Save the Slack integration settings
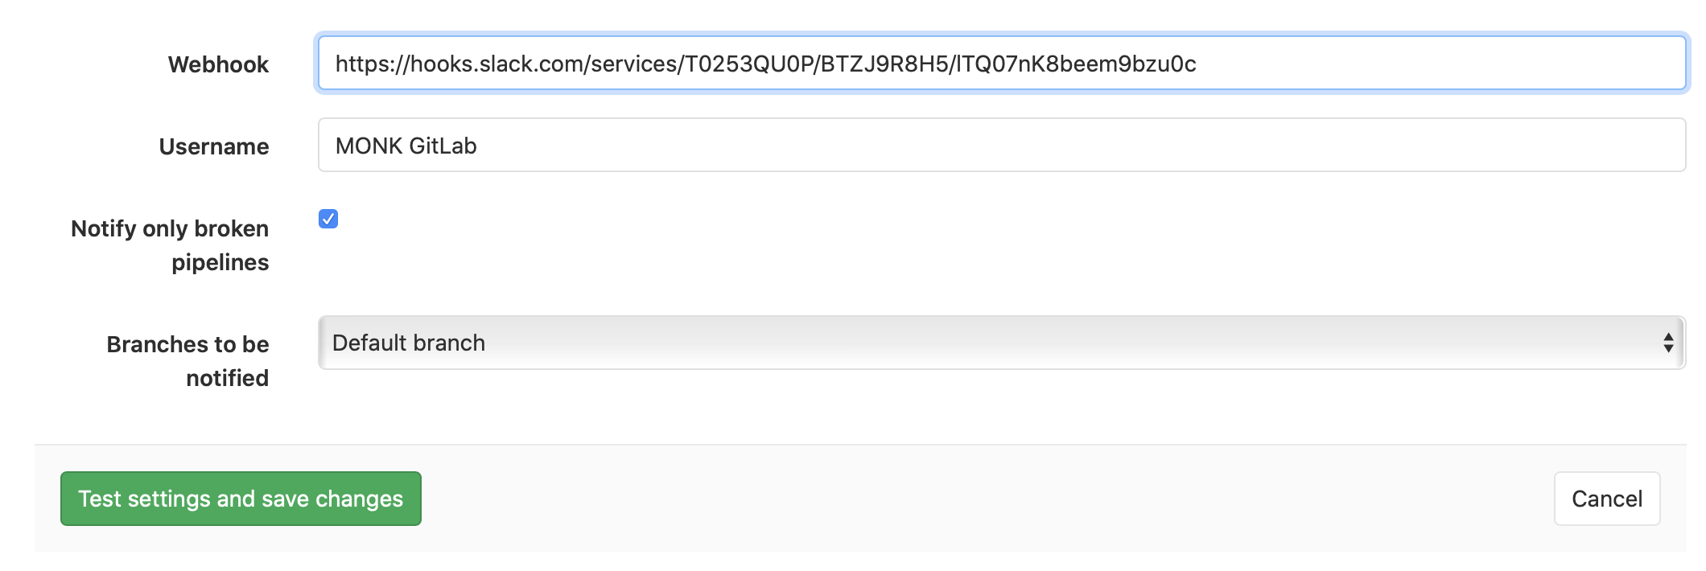The height and width of the screenshot is (571, 1706). click(240, 499)
